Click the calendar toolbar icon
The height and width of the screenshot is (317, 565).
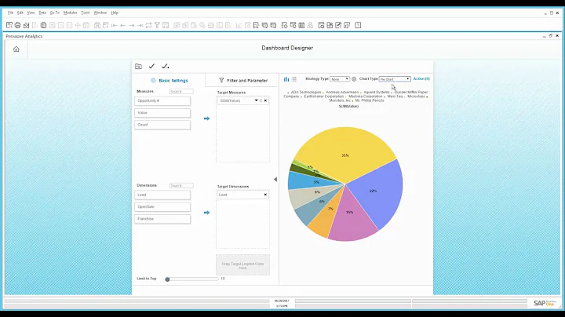(x=301, y=25)
